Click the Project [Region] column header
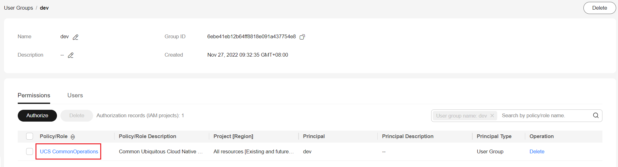 [x=233, y=136]
